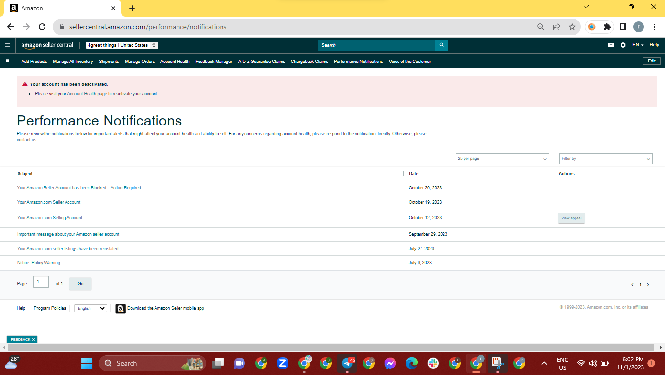Click the View appeal button
665x375 pixels.
click(x=572, y=218)
